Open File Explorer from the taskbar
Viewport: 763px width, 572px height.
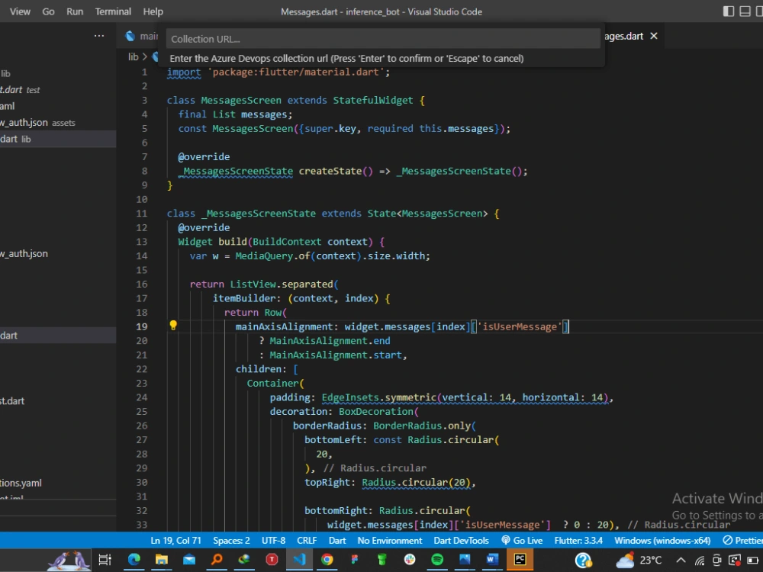[162, 560]
